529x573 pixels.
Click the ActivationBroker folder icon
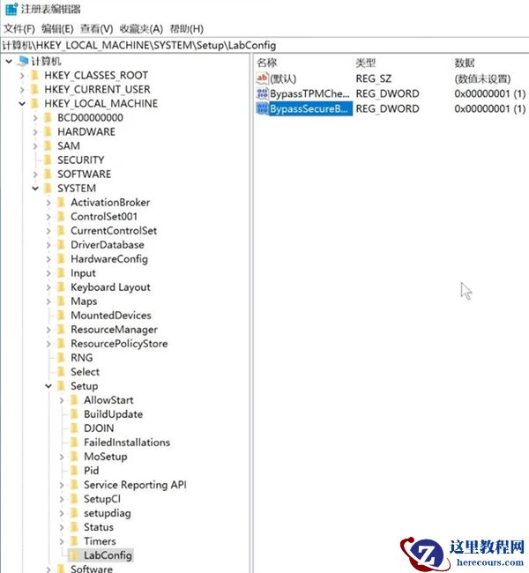point(61,203)
